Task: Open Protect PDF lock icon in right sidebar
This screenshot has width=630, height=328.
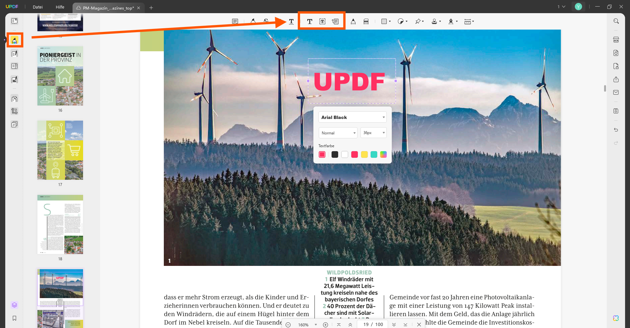Action: [616, 66]
